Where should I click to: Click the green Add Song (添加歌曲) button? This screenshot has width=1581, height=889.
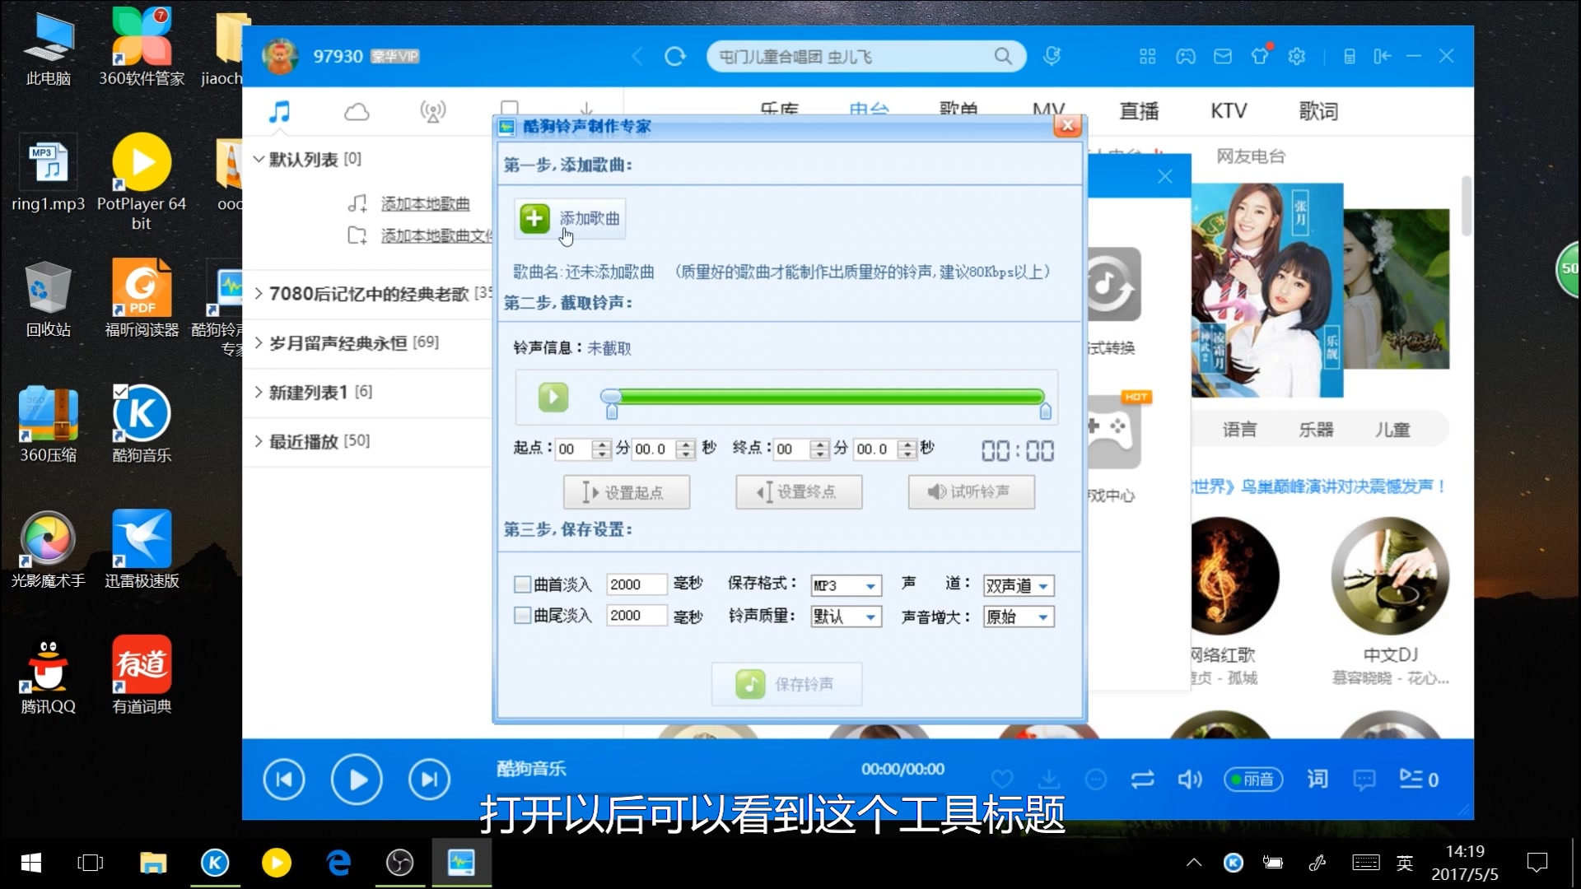pos(570,219)
